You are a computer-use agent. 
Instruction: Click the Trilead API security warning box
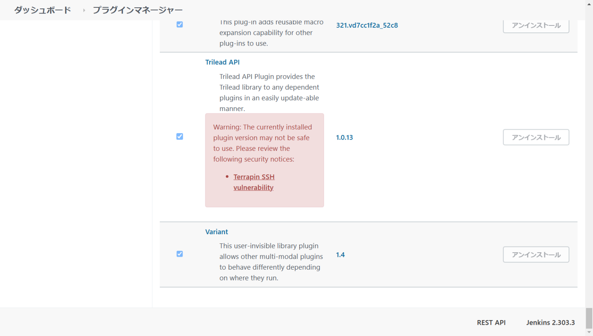click(264, 160)
